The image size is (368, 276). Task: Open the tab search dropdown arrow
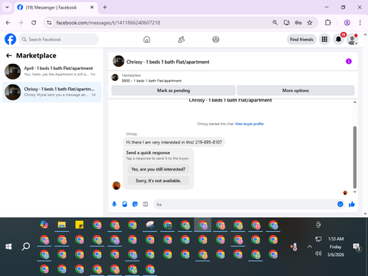(x=7, y=7)
